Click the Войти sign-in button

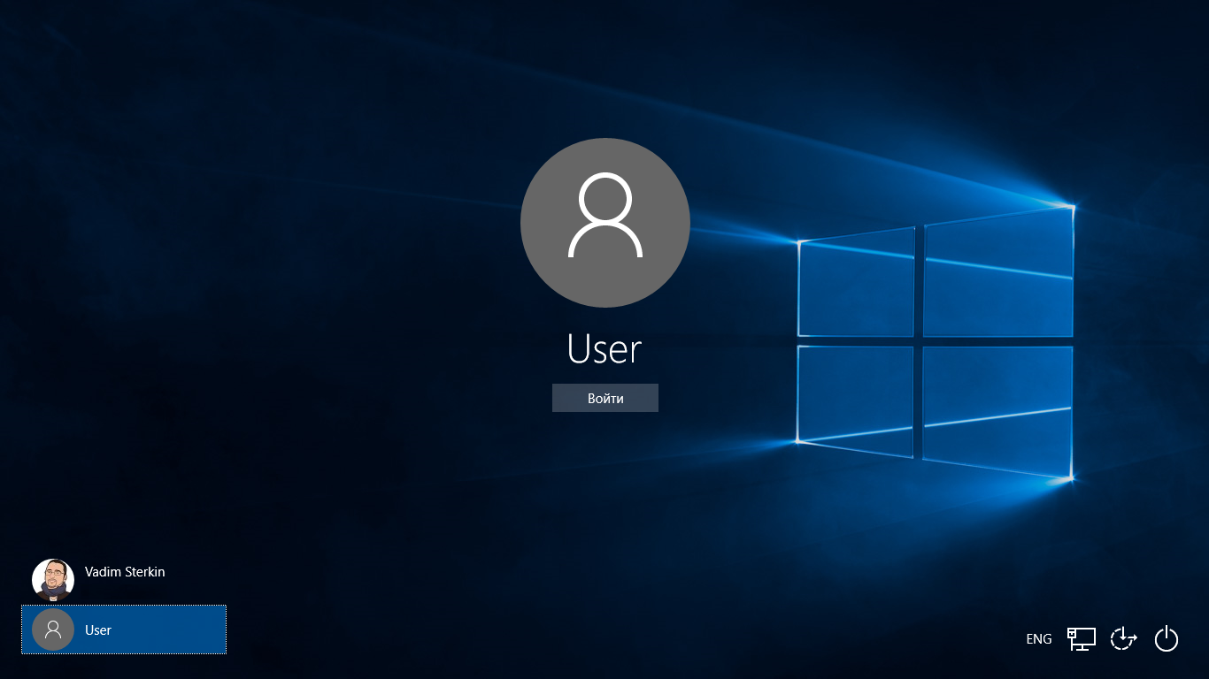pos(605,398)
